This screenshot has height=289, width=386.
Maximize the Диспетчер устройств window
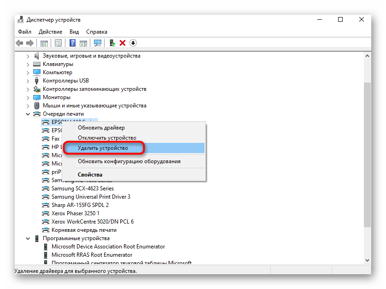tap(340, 19)
